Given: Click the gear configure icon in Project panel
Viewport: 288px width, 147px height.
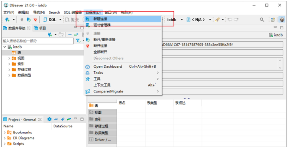Looking at the screenshot, I should click(x=50, y=119).
